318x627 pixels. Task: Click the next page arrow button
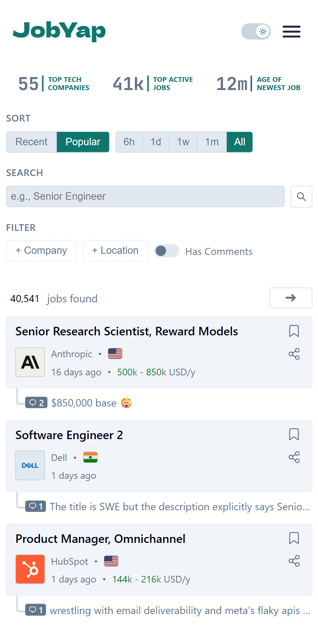[x=291, y=298]
